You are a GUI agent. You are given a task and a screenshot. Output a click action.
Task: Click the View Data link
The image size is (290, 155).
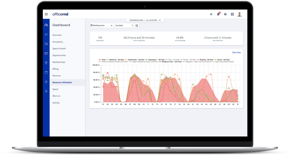pos(237,52)
